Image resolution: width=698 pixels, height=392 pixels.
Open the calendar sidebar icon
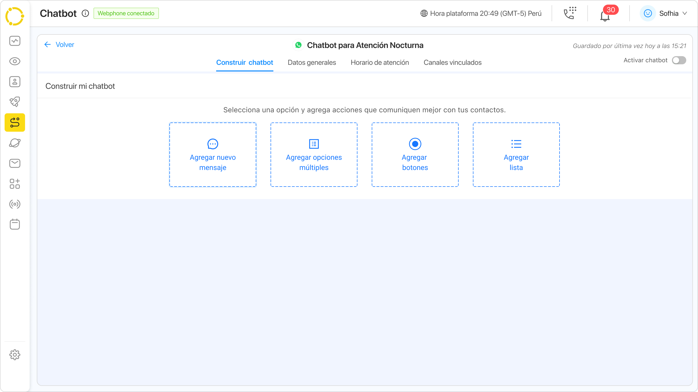[x=15, y=224]
